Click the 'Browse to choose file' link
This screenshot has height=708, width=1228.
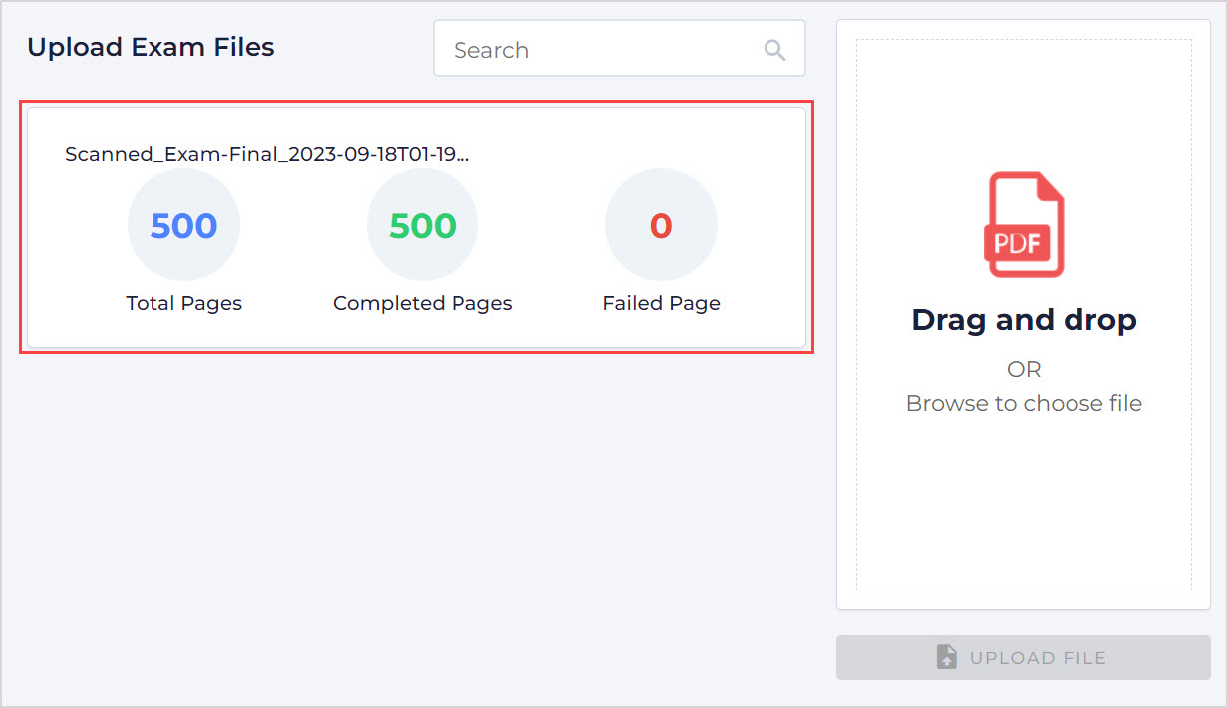coord(1024,403)
